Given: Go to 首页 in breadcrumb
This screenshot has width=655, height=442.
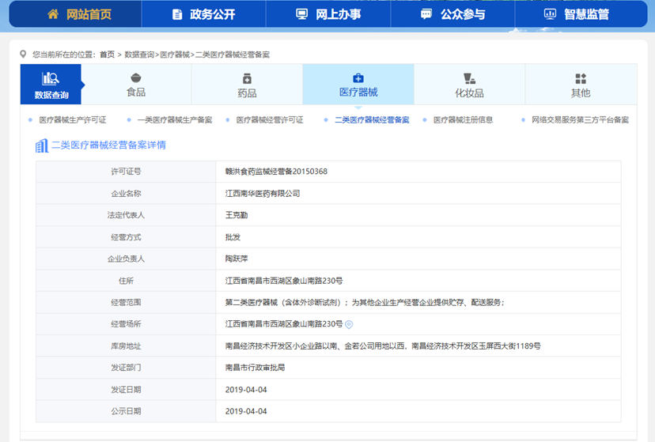Looking at the screenshot, I should click(107, 55).
